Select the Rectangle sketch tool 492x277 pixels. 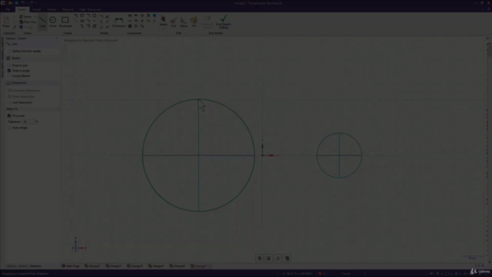pos(65,22)
